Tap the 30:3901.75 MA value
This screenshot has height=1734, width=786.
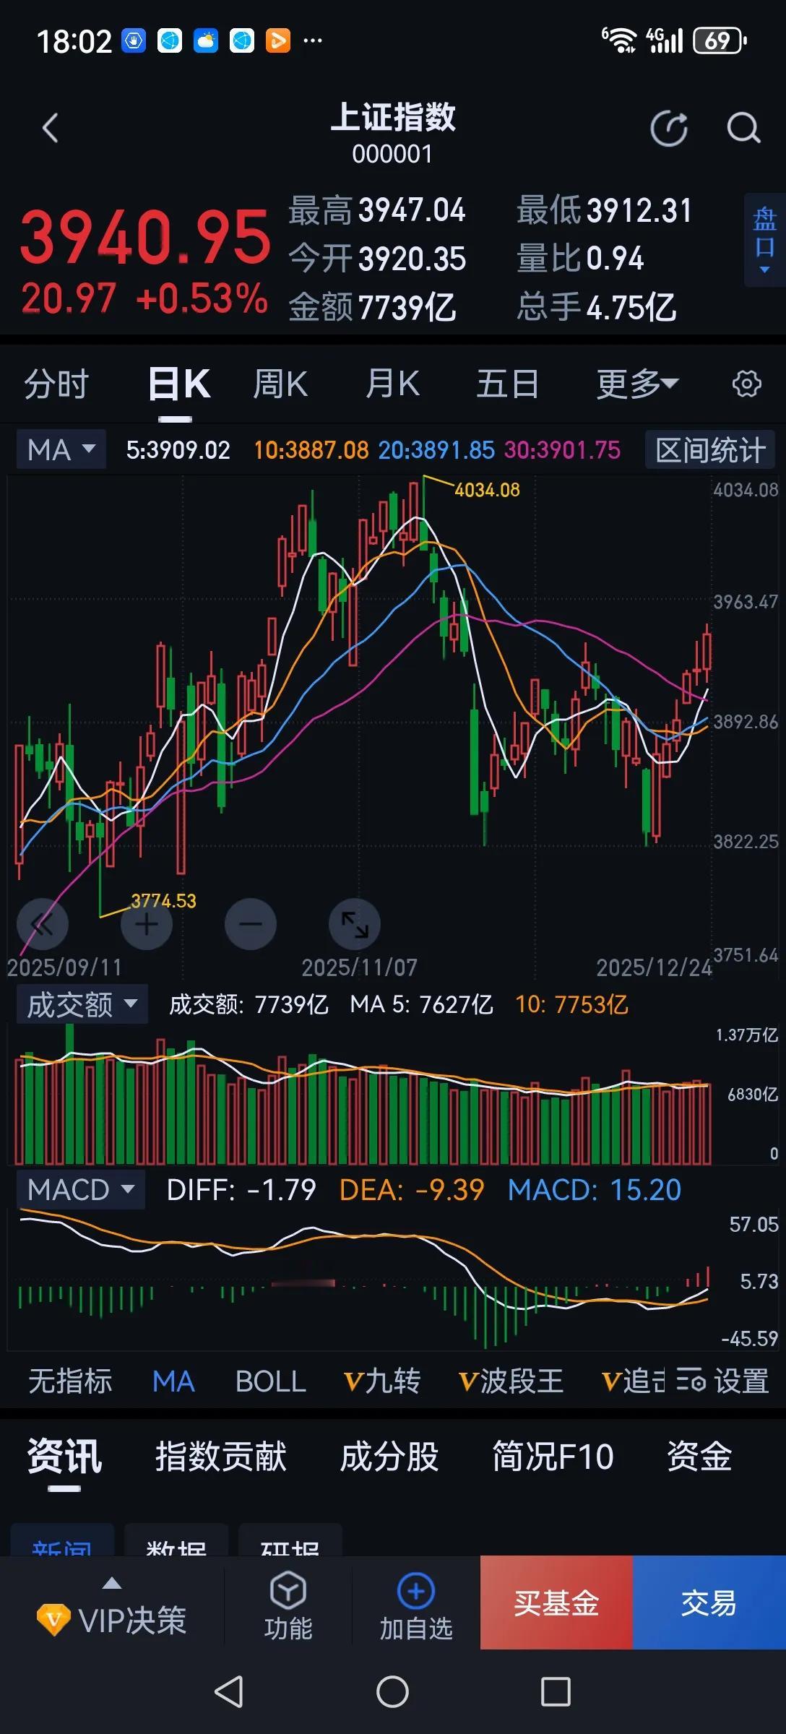coord(562,450)
